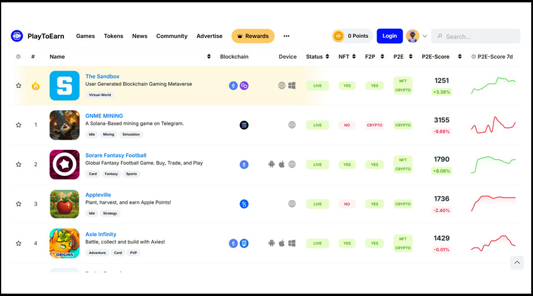Open the Tokens menu

click(114, 36)
